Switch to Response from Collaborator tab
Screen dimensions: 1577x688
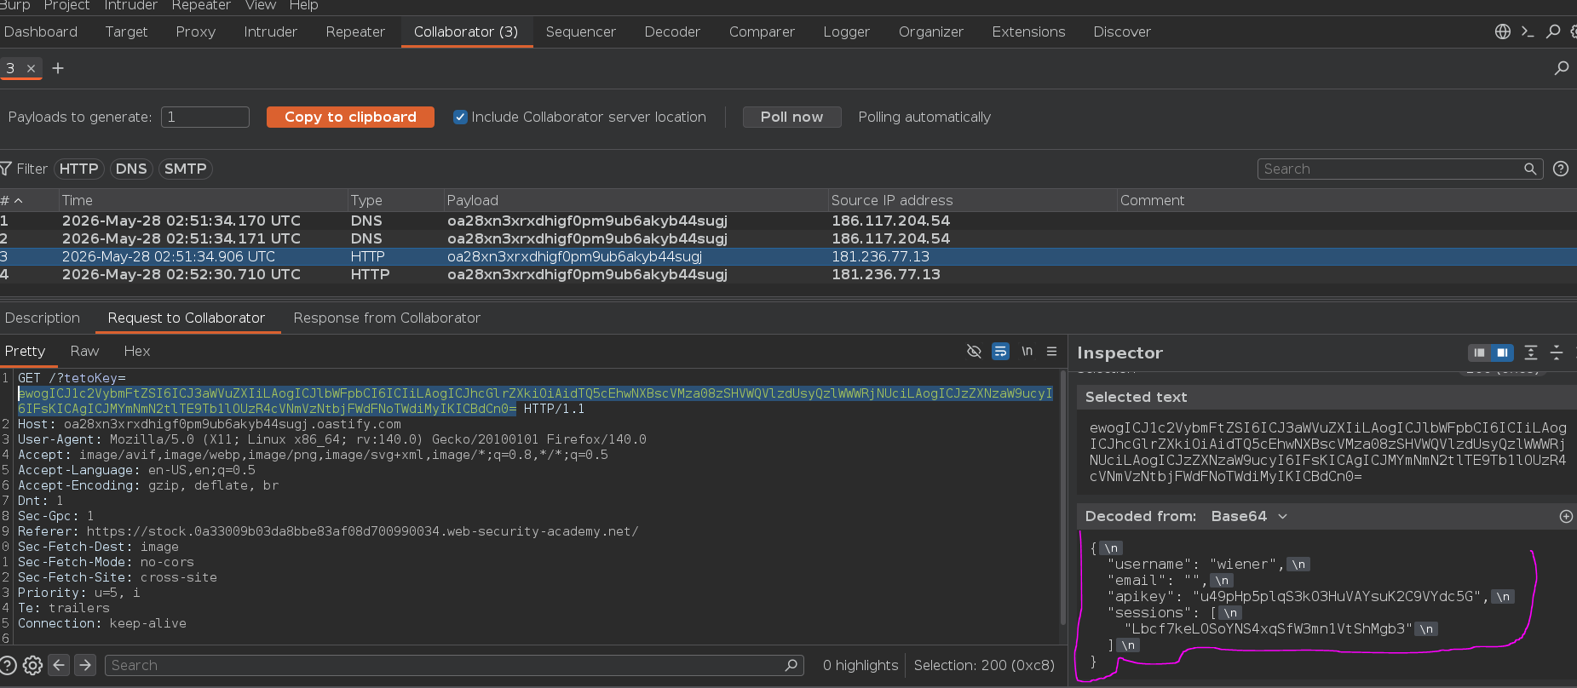coord(387,318)
